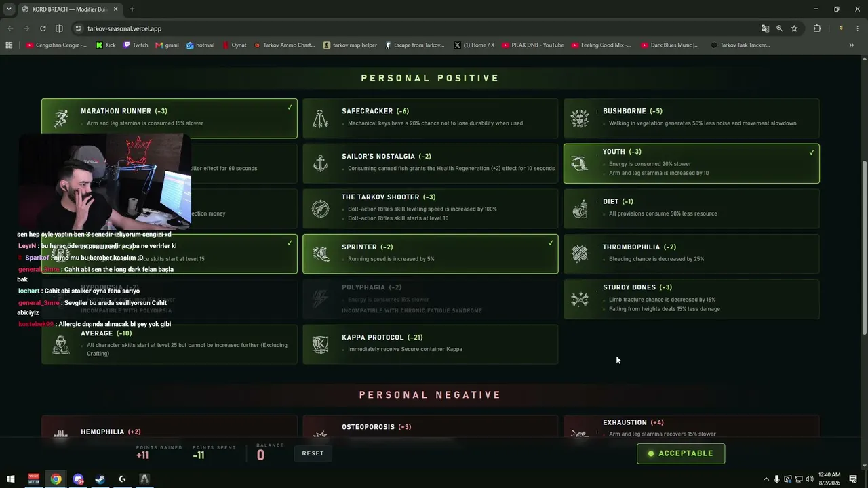Open the Feeling Good Mix bookmark

coord(601,45)
